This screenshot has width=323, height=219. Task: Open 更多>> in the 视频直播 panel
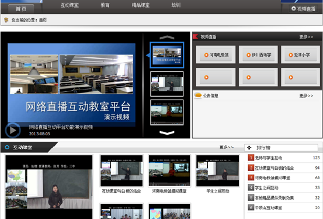coord(306,37)
